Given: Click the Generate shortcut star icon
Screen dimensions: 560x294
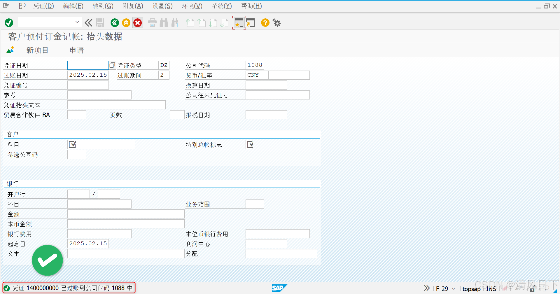Looking at the screenshot, I should pyautogui.click(x=239, y=23).
